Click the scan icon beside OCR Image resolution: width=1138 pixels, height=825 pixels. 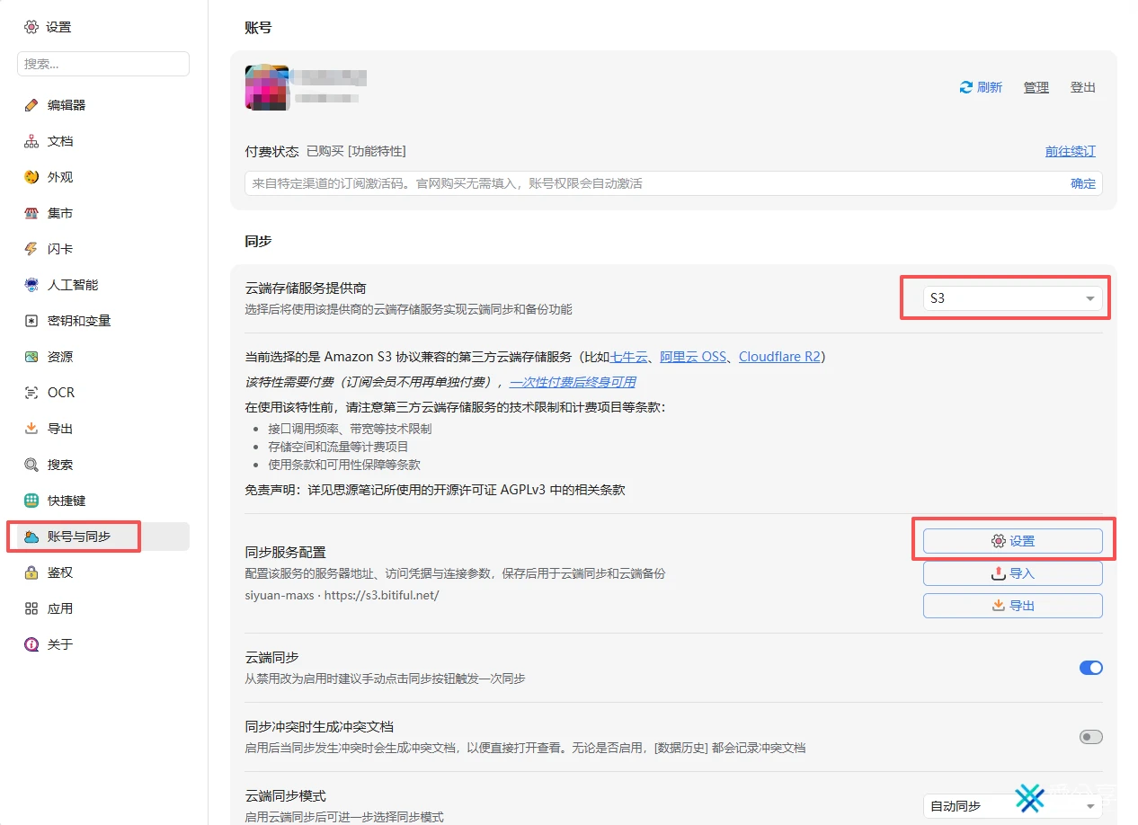coord(31,393)
